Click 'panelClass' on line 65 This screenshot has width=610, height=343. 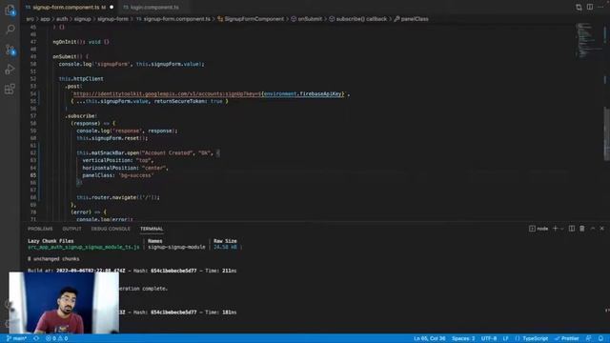click(x=97, y=175)
